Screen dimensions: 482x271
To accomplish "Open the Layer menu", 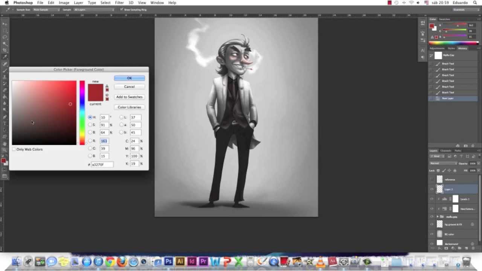I will pyautogui.click(x=78, y=3).
